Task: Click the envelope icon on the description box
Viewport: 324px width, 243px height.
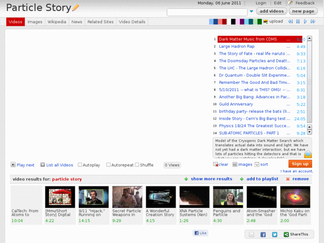Action: click(x=308, y=154)
